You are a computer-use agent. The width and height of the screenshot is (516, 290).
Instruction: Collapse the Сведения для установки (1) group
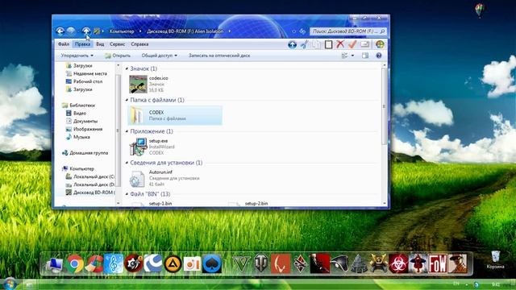click(127, 163)
